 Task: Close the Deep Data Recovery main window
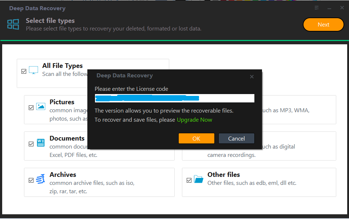pos(342,8)
